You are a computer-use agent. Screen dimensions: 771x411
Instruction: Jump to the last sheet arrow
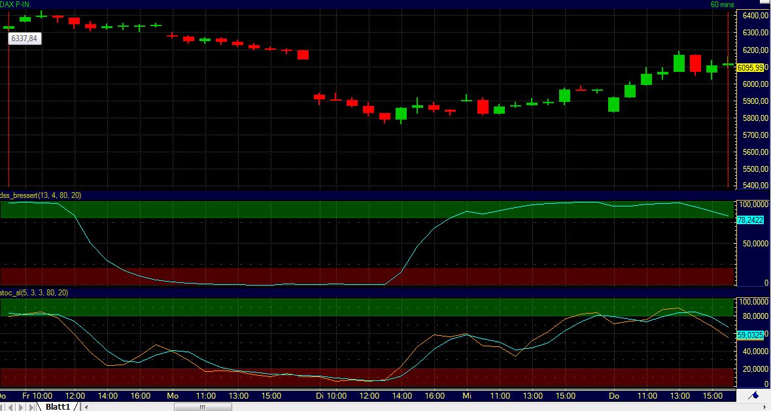click(x=31, y=407)
